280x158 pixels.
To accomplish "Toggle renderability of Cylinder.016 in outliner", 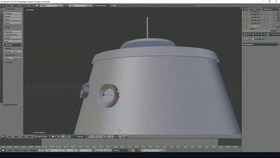I will pos(276,23).
